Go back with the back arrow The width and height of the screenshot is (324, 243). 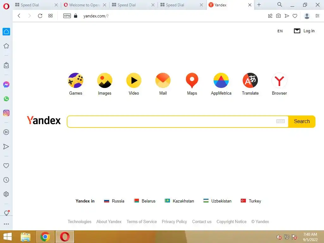point(19,16)
